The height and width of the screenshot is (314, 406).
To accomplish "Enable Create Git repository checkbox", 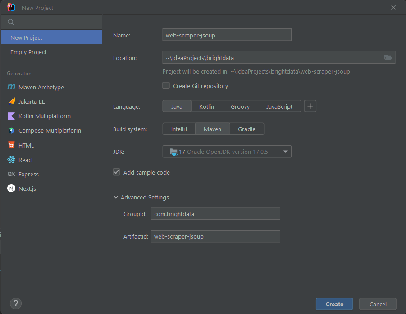I will 166,86.
